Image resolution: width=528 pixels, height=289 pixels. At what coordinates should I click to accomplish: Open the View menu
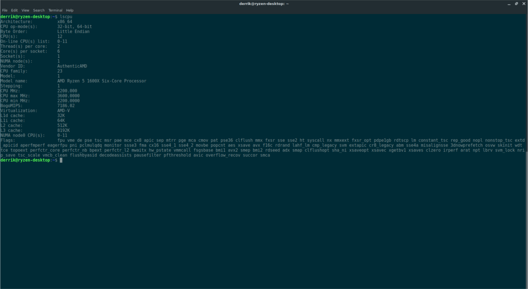[x=25, y=10]
